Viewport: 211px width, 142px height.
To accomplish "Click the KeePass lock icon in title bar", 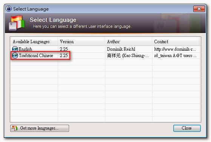I will coord(9,9).
